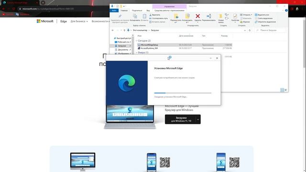
Task: Click desktop iMac image on page
Action: [x=83, y=161]
